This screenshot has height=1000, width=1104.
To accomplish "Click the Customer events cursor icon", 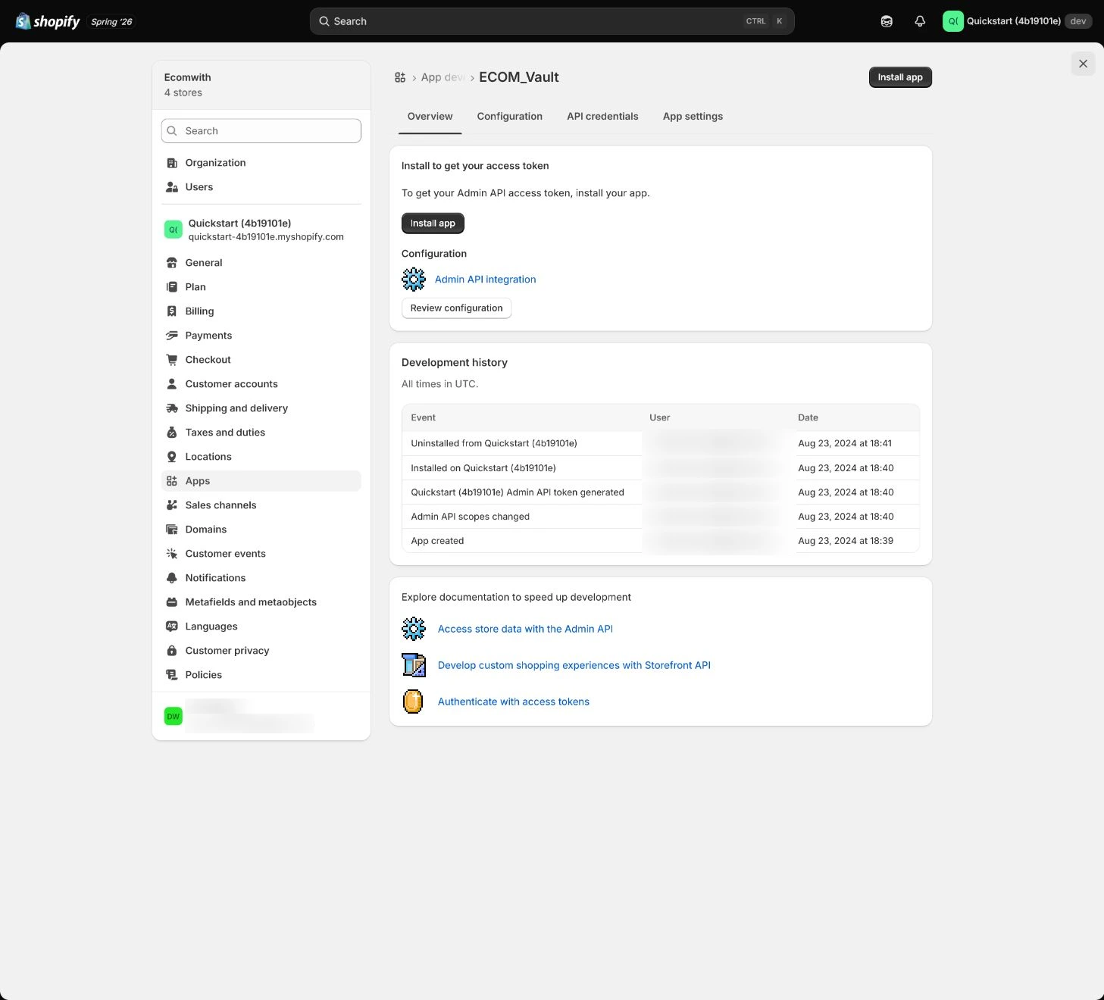I will tap(172, 554).
